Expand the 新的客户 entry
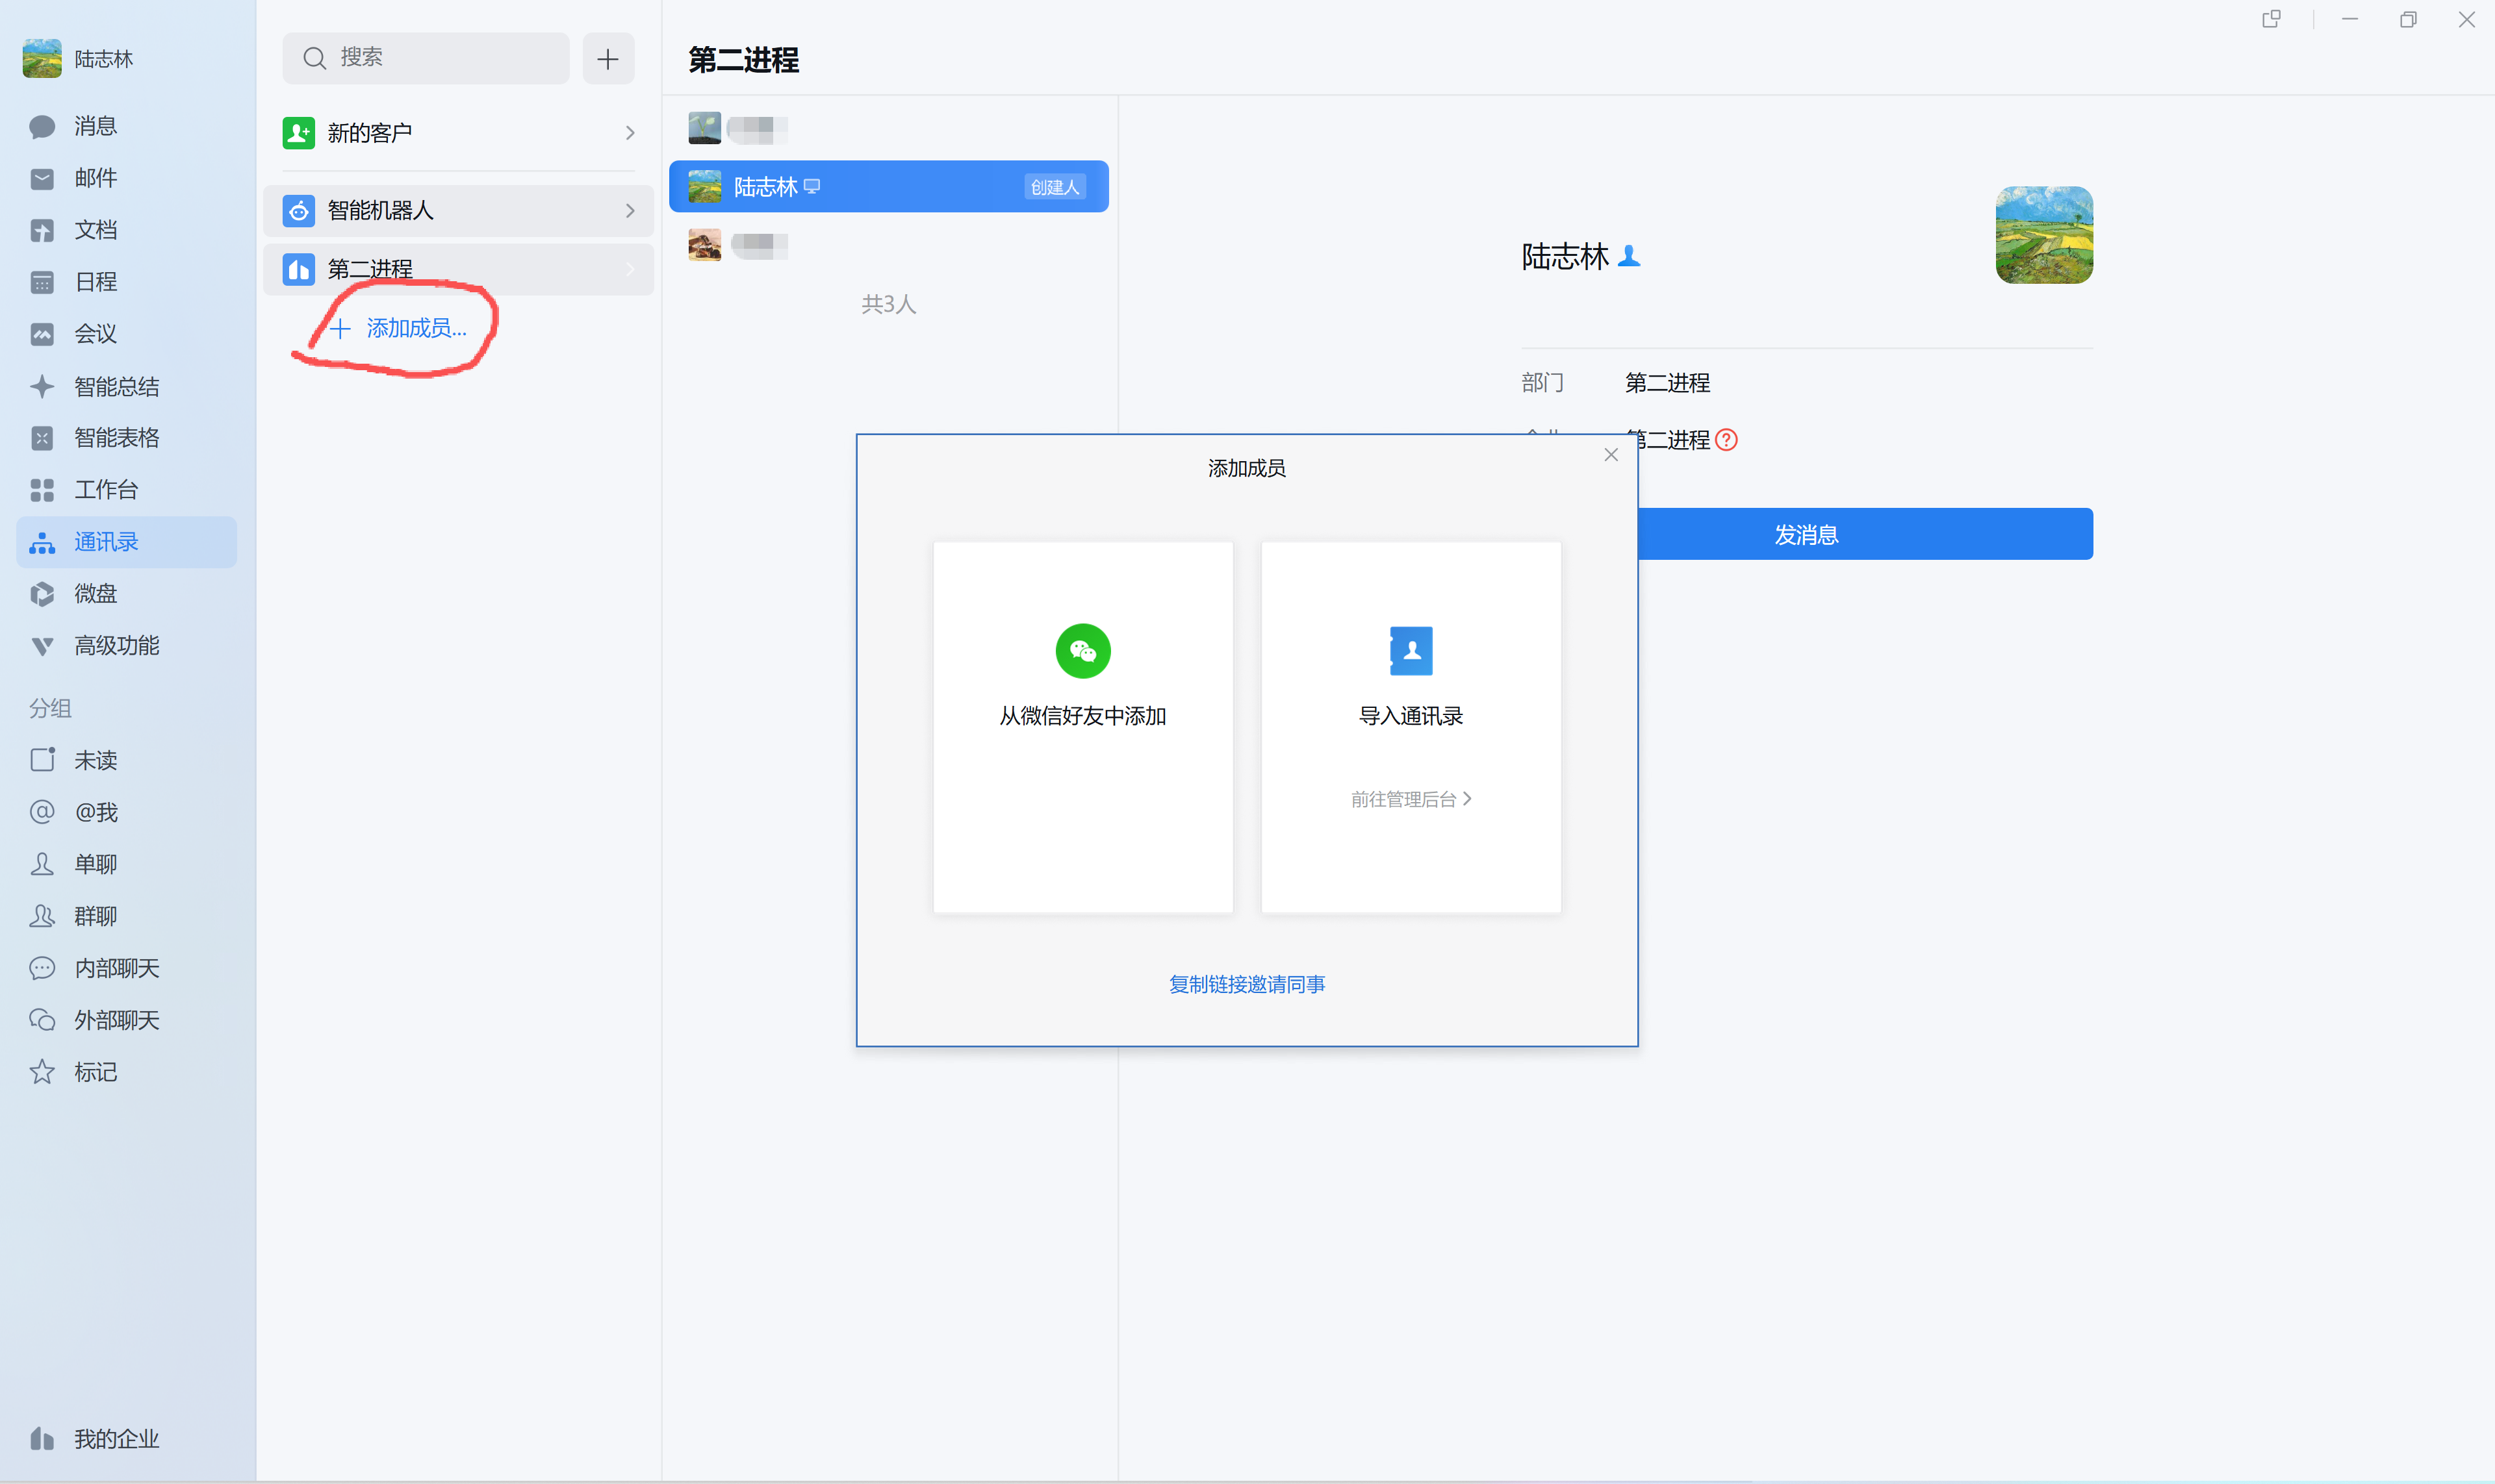 click(x=458, y=133)
